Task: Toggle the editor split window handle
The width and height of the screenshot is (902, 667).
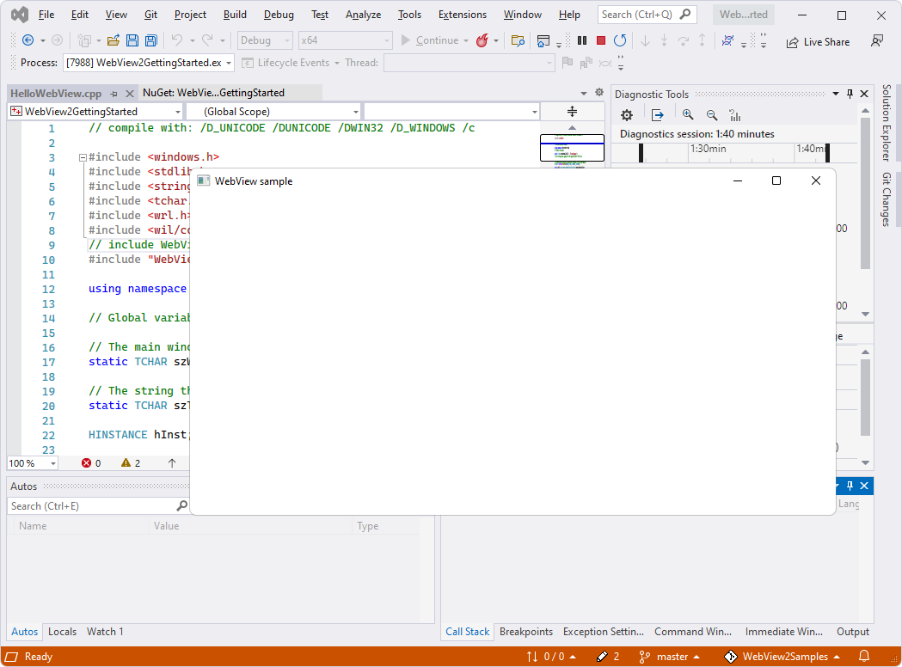Action: point(572,112)
